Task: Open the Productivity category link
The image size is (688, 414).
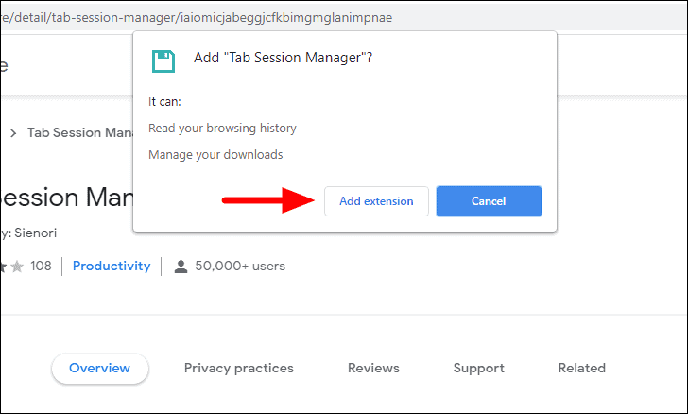Action: click(x=112, y=266)
